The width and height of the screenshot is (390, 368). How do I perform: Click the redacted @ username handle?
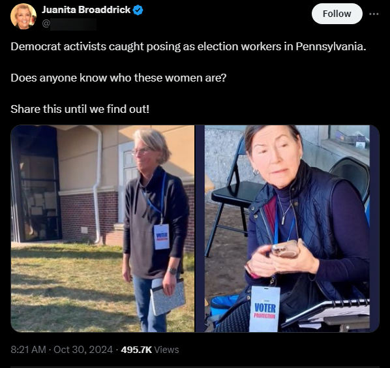[x=69, y=24]
